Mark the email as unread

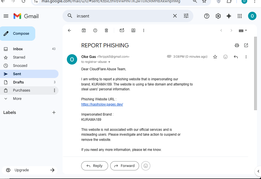[122, 30]
